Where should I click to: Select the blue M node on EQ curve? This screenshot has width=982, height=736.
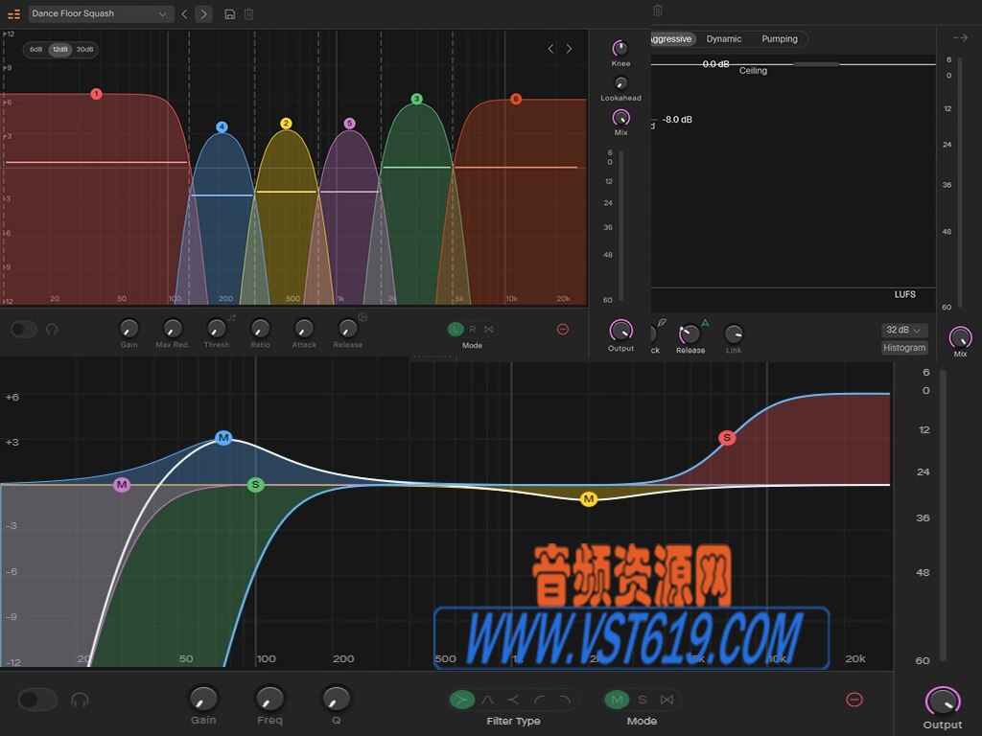coord(222,437)
